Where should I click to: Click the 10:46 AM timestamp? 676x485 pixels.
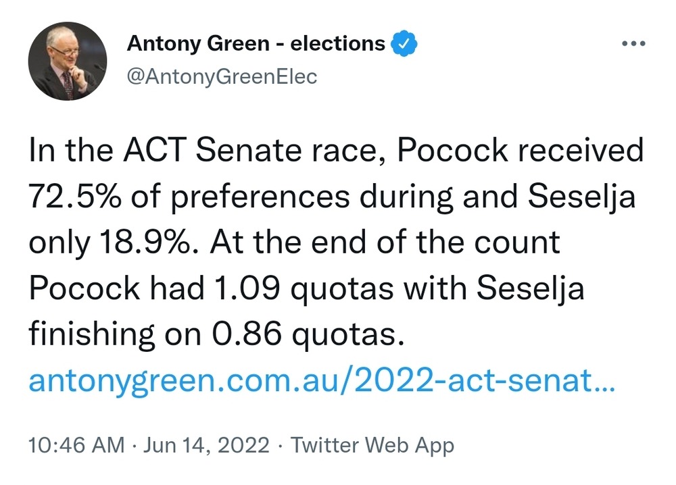[76, 445]
